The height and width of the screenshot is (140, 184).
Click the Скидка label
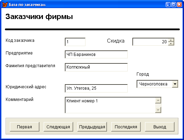point(116,41)
